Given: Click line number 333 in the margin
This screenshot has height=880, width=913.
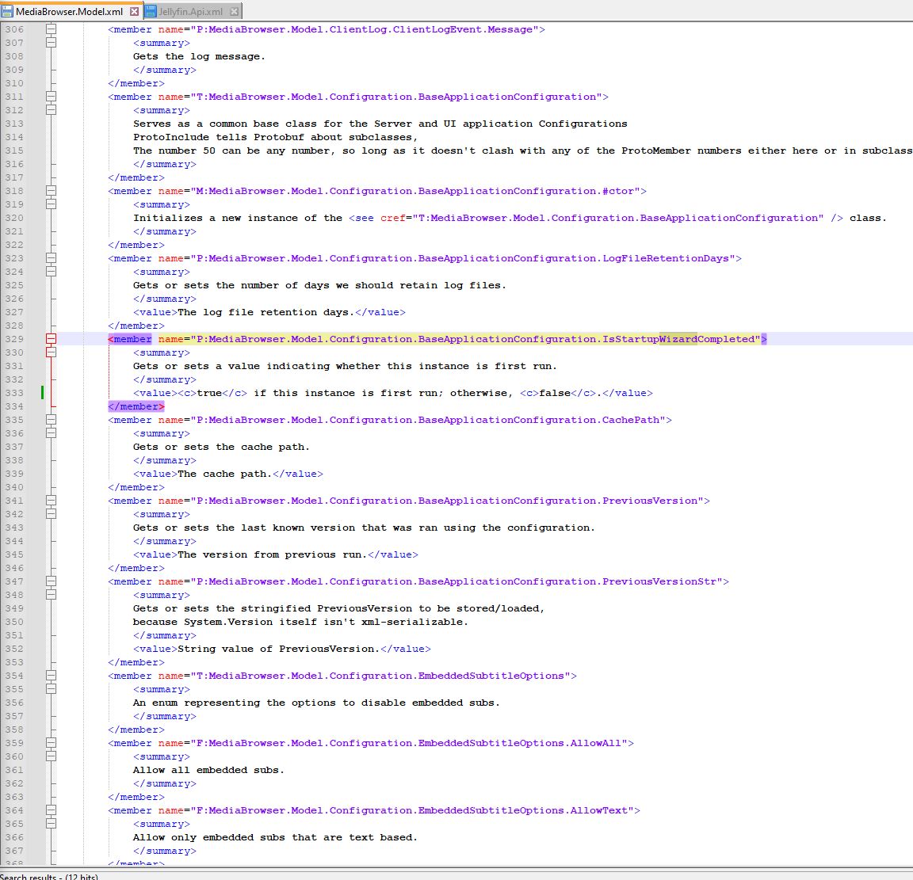Looking at the screenshot, I should click(14, 393).
